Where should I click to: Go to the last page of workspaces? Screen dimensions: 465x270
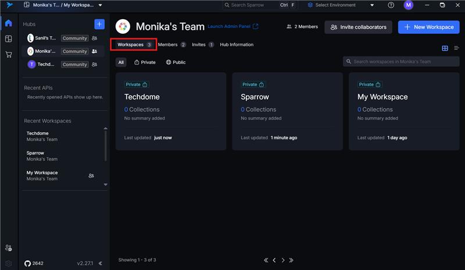pyautogui.click(x=291, y=260)
